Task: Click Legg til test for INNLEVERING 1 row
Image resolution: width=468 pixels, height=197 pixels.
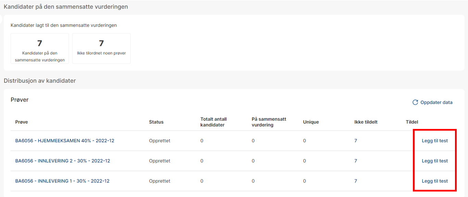Action: [434, 181]
